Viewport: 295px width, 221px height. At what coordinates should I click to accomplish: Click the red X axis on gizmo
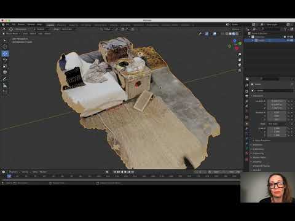point(237,48)
